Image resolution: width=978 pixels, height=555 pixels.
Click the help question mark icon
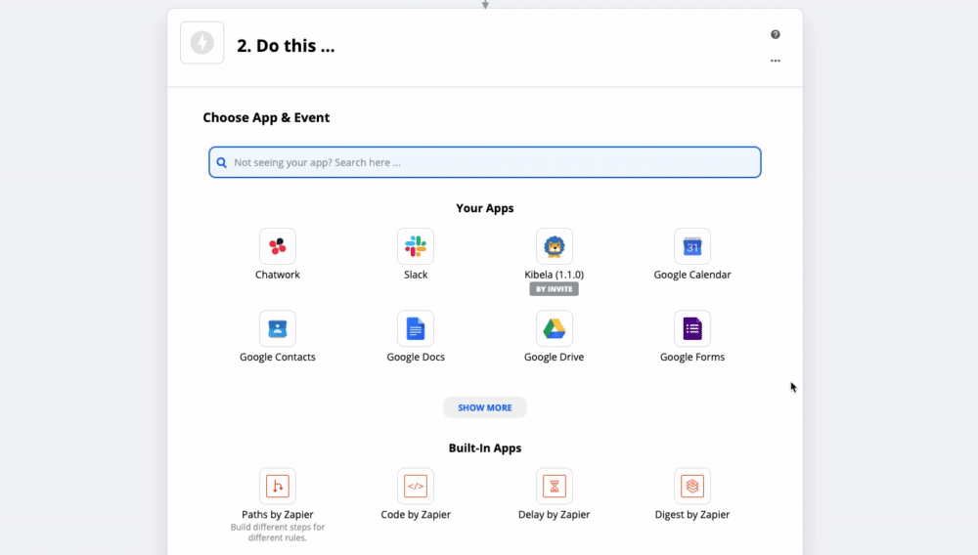(x=776, y=34)
